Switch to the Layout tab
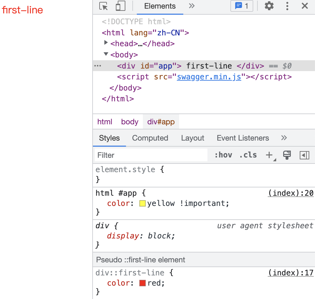315x299 pixels. tap(192, 138)
